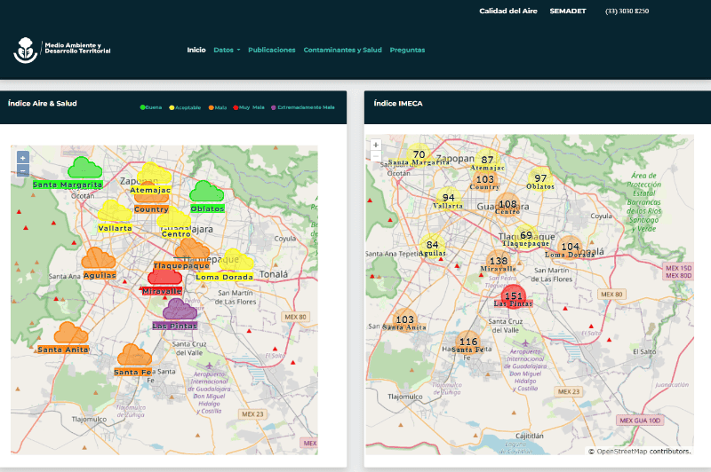The height and width of the screenshot is (472, 711).
Task: Open the Preguntas link
Action: coord(407,50)
